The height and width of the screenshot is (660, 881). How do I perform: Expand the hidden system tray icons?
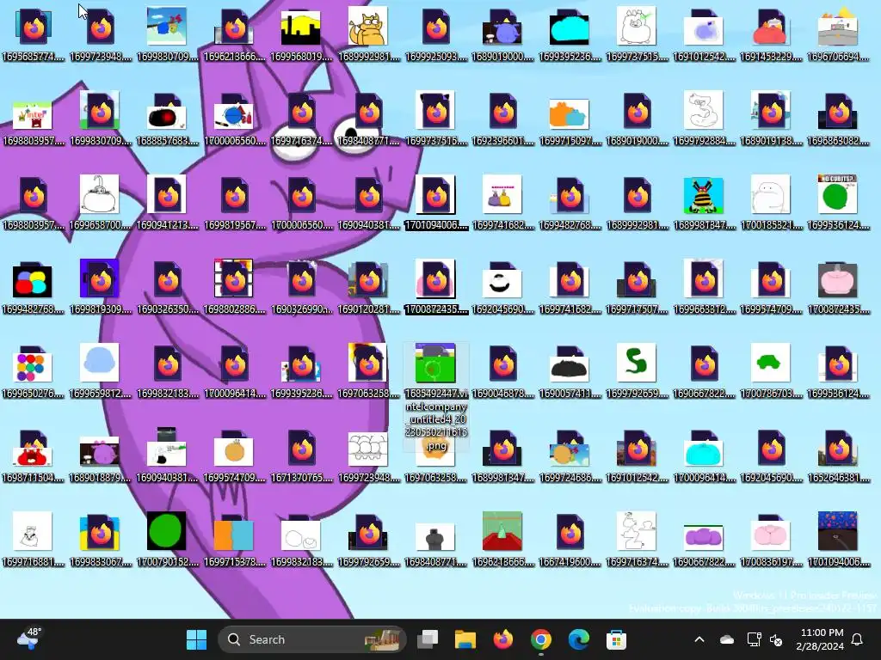(699, 639)
